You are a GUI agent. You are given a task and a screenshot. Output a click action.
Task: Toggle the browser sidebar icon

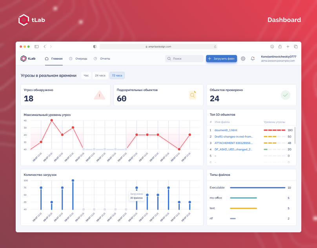click(x=36, y=46)
